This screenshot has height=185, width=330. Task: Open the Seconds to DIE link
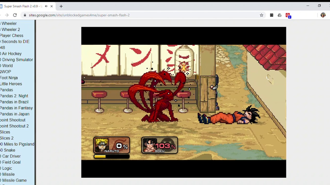coord(15,42)
